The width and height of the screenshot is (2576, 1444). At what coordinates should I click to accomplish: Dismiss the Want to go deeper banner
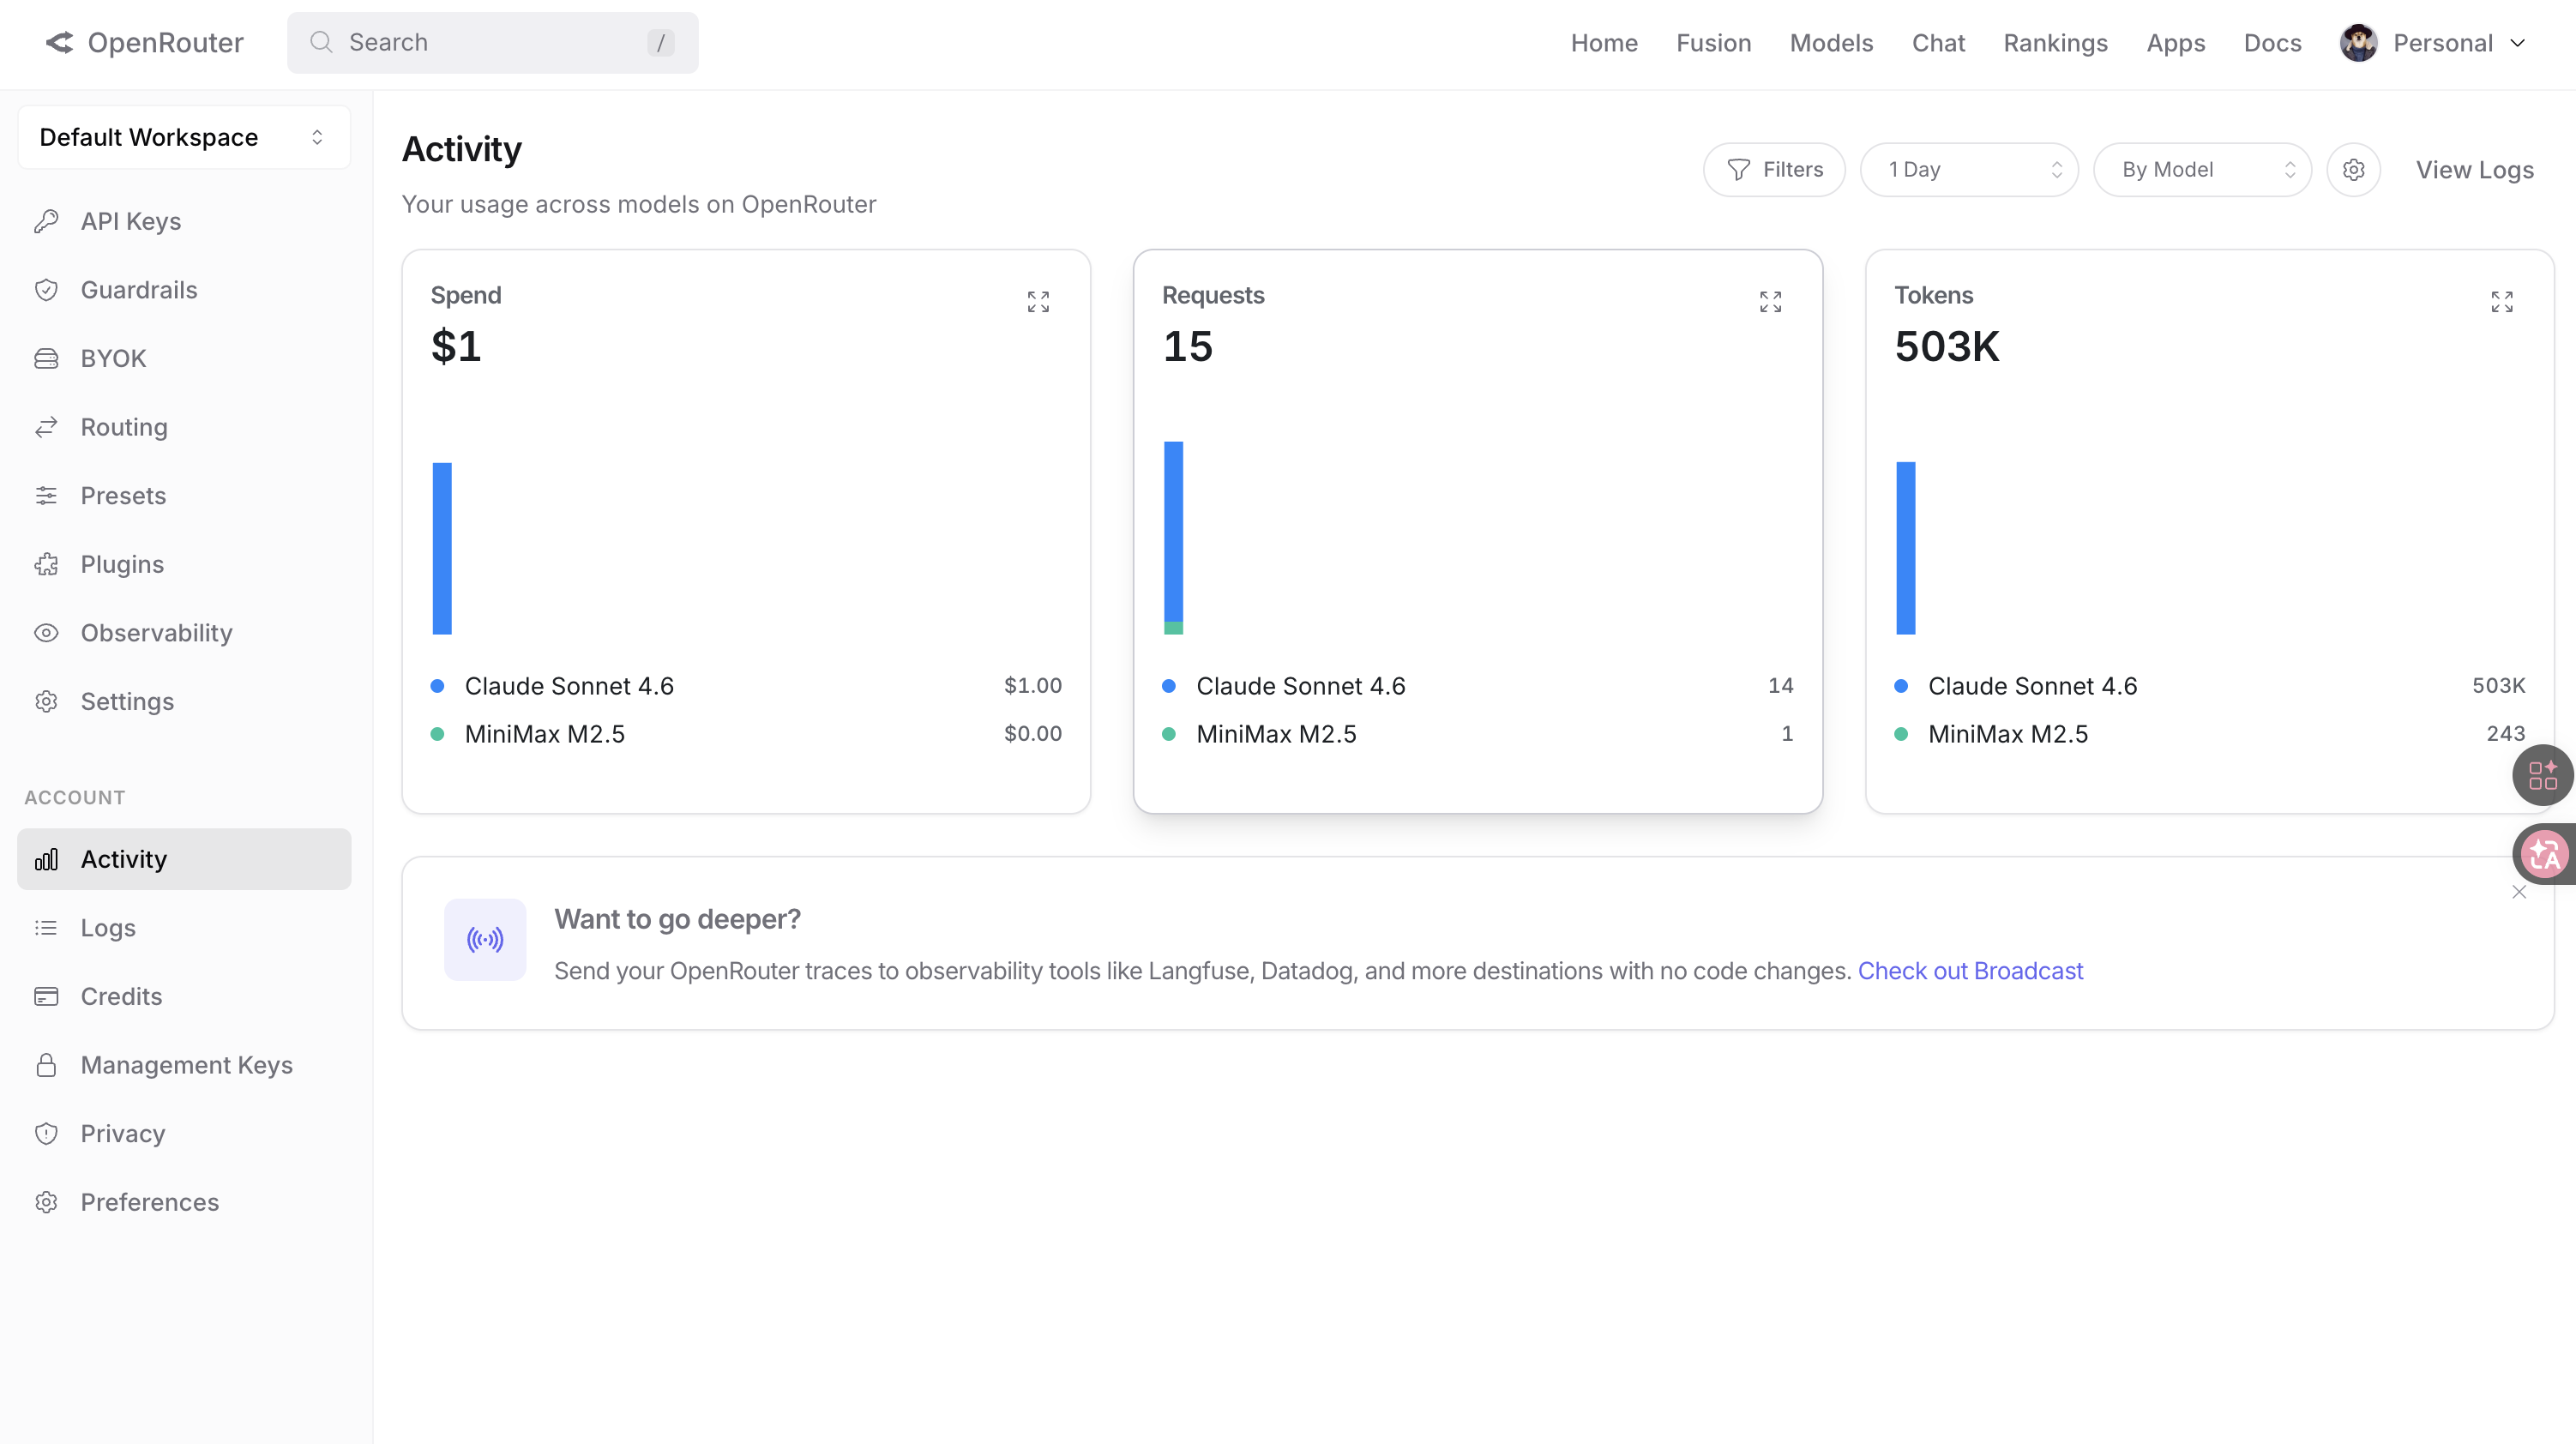point(2519,892)
